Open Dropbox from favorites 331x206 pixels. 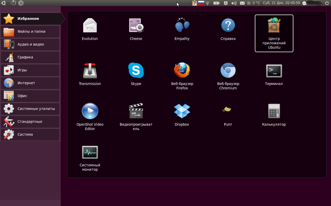tap(182, 115)
